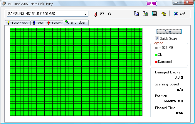
Task: Exit the application via Exit button
Action: (x=179, y=13)
